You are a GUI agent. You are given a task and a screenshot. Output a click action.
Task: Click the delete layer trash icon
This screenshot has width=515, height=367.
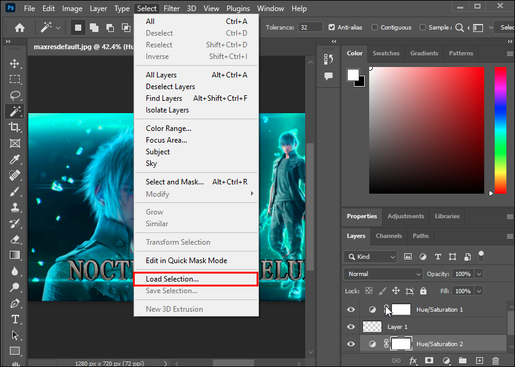pos(495,360)
